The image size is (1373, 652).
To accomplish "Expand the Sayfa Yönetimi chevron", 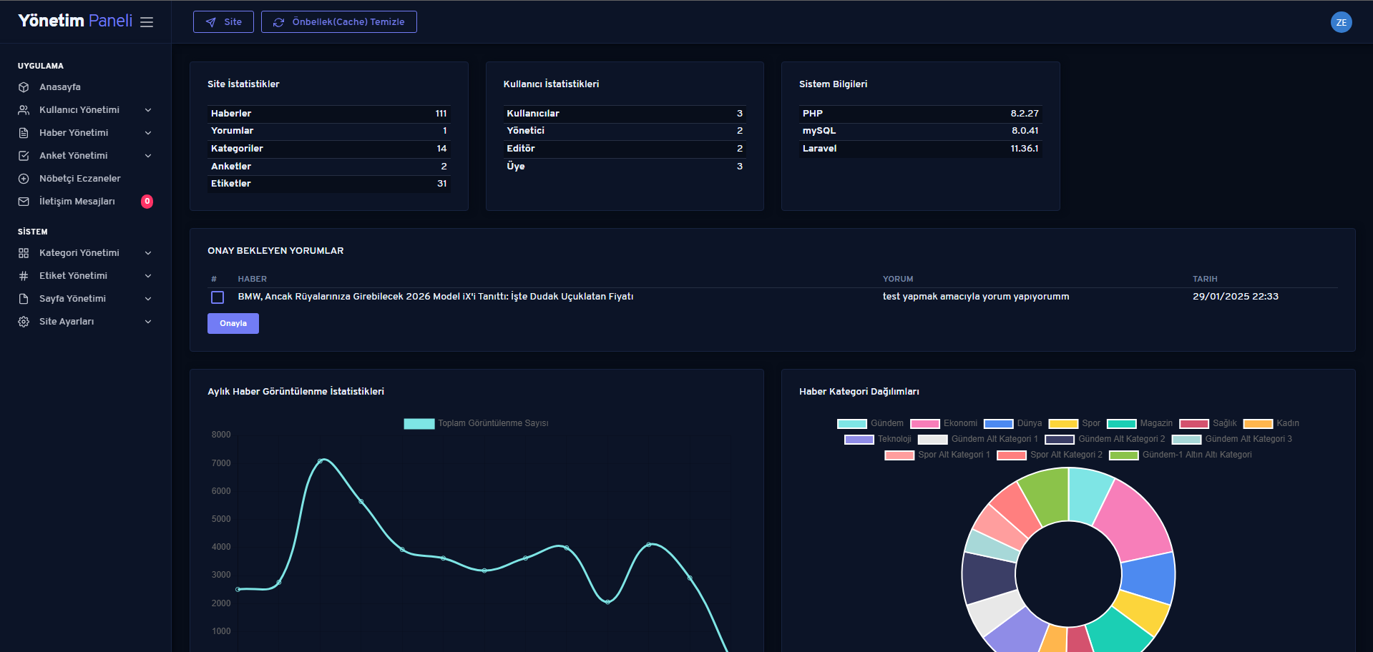I will tap(148, 299).
